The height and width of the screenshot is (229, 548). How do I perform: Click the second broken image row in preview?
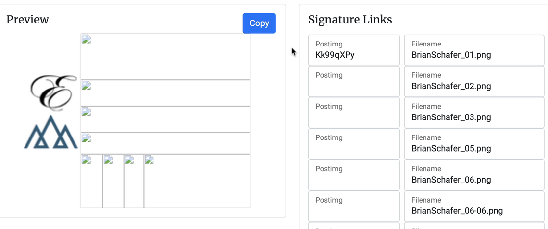point(165,93)
